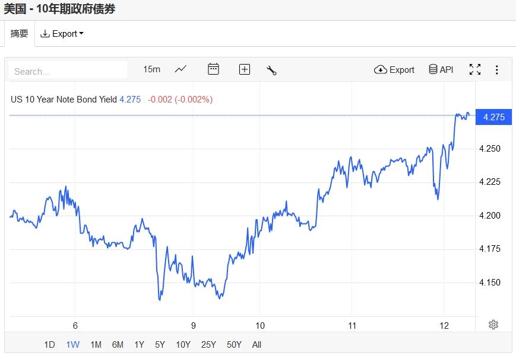Choose the 5Y time range
This screenshot has height=356, width=516.
[x=160, y=345]
